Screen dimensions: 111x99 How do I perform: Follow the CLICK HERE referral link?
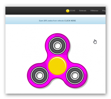pos(70,21)
